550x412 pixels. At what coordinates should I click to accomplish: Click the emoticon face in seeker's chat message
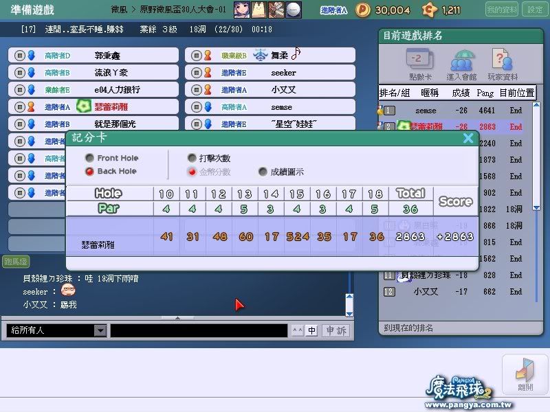point(68,290)
